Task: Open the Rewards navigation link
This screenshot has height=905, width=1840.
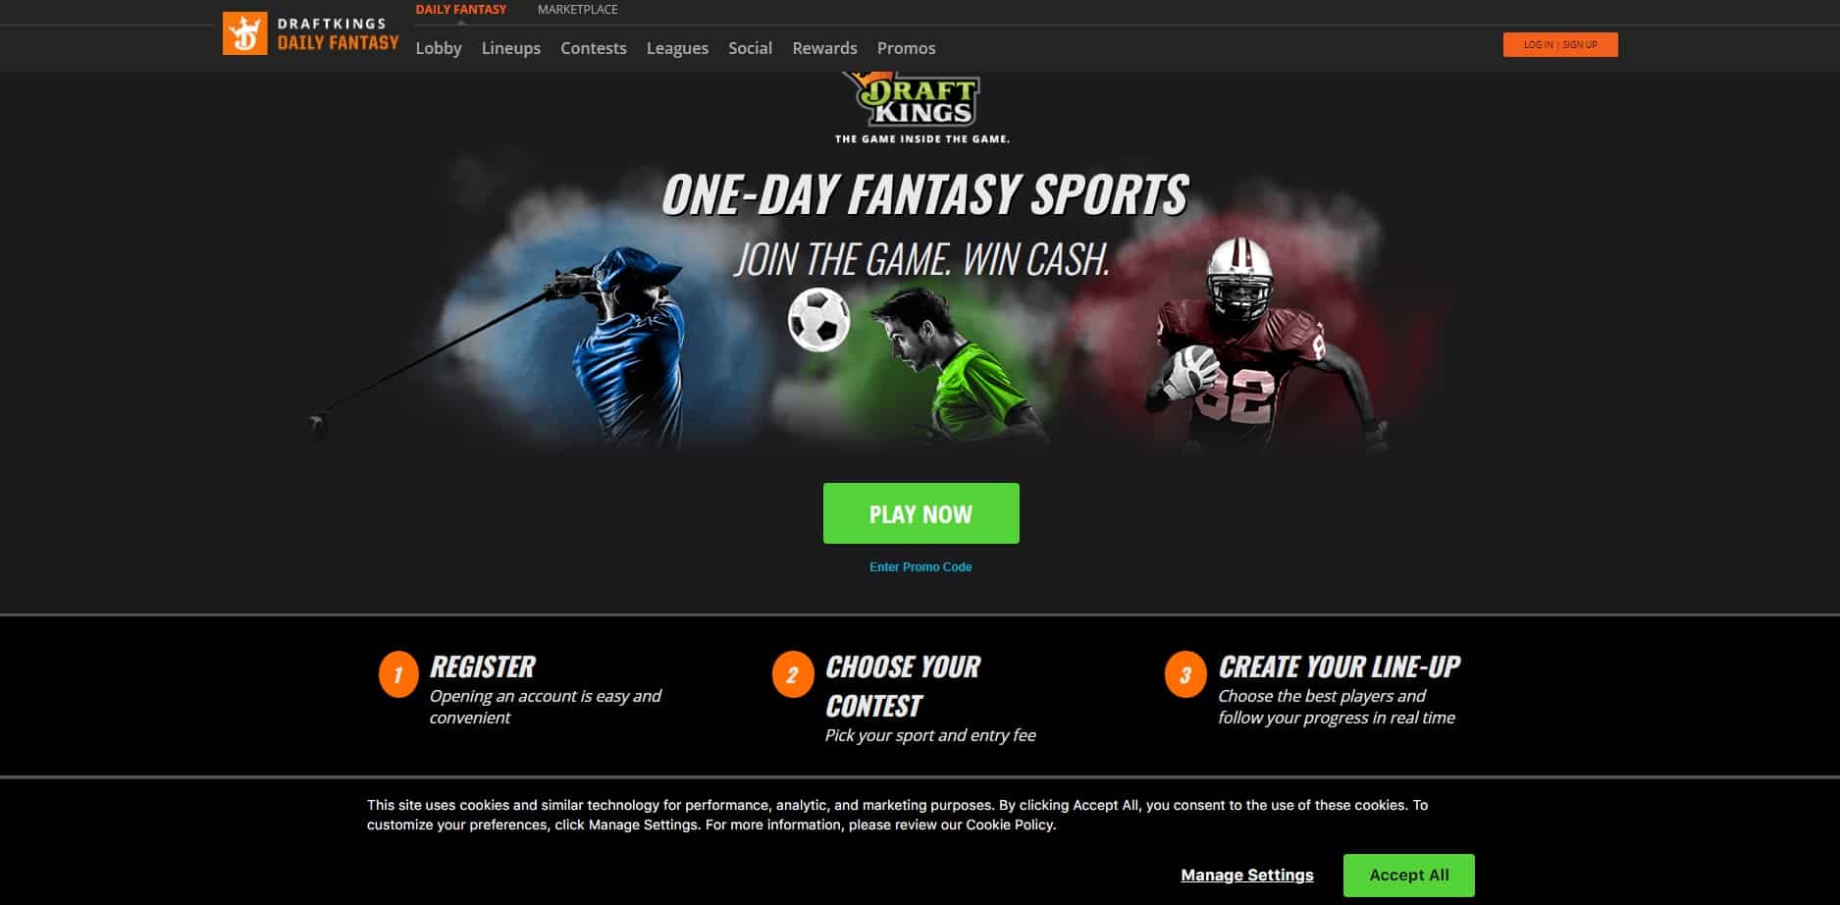Action: click(824, 48)
